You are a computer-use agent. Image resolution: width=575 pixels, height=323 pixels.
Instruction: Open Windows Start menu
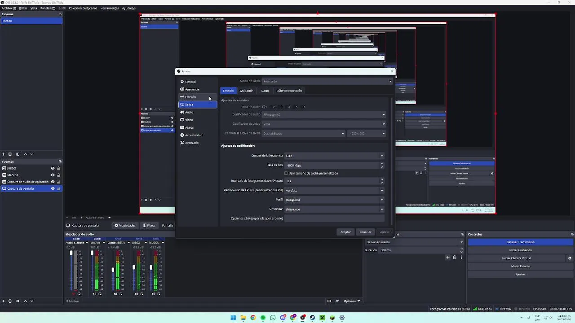233,318
